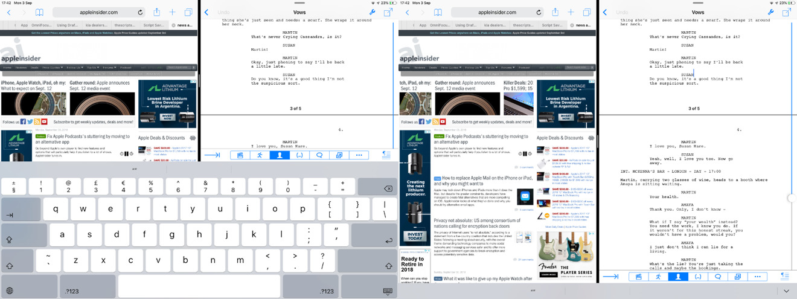Open Safari share sheet in right screenshot
The height and width of the screenshot is (299, 797).
[555, 11]
